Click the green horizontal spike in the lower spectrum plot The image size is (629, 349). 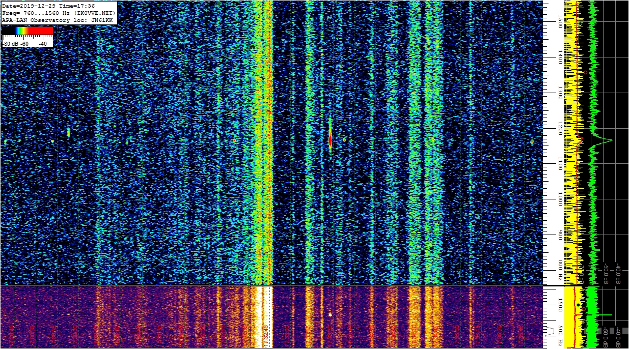605,315
